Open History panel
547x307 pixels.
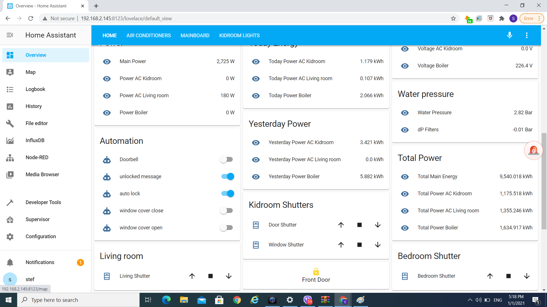[46, 106]
